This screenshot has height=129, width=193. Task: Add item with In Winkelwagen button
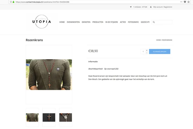pos(160,52)
